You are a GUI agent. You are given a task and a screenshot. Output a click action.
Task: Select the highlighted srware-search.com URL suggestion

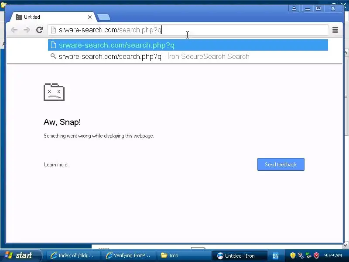click(x=188, y=45)
